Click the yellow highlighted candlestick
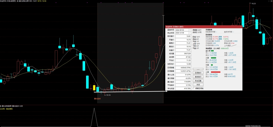The height and width of the screenshot is (127, 273). coord(94,88)
